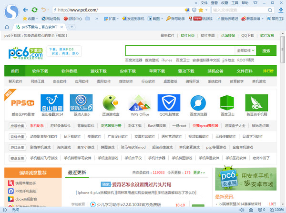The width and height of the screenshot is (286, 213).
Task: Click the pc6安卓网 banner image
Action: coord(245,178)
